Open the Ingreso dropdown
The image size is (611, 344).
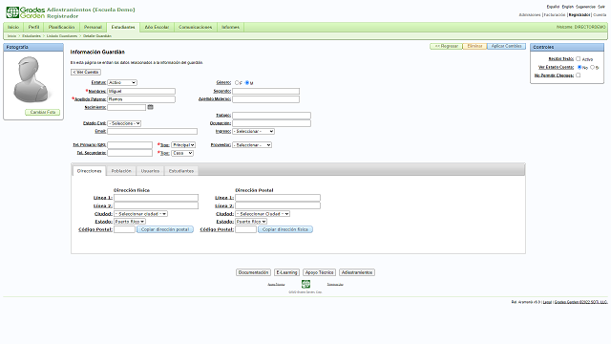pos(253,132)
